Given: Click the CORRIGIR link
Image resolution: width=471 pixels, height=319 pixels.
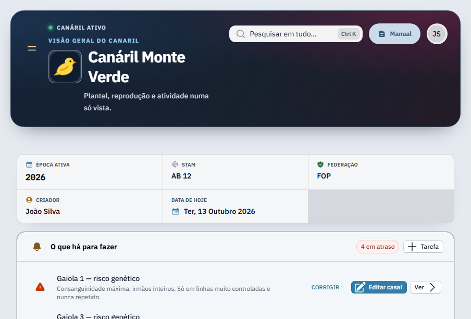Looking at the screenshot, I should click(325, 287).
